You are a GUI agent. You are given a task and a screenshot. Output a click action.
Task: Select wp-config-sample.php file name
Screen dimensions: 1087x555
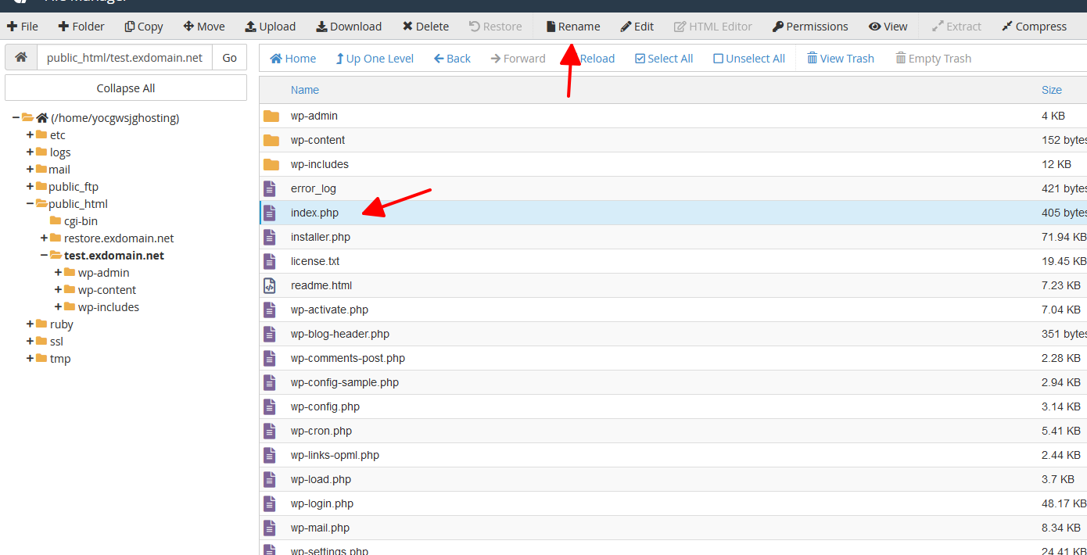pyautogui.click(x=345, y=382)
